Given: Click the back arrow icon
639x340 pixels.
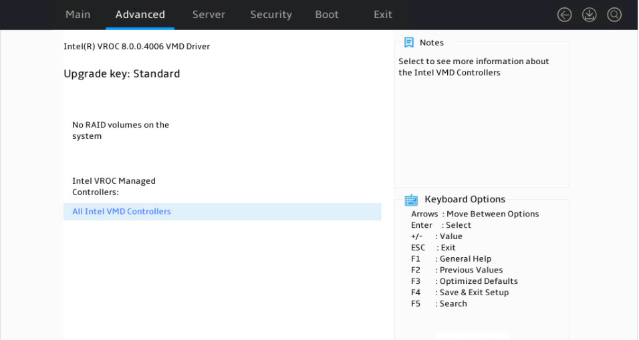Looking at the screenshot, I should 564,15.
